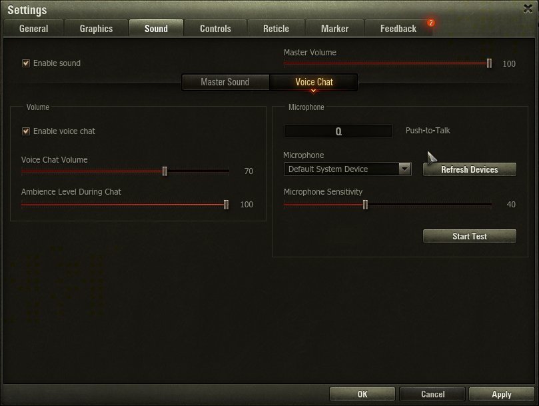Click the Refresh Devices button
The width and height of the screenshot is (539, 406).
point(470,169)
